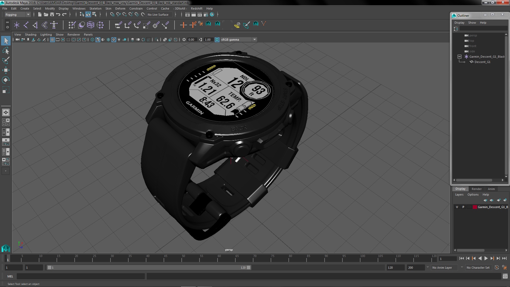This screenshot has width=510, height=287.
Task: Toggle smooth shade all cube icon
Action: point(98,40)
